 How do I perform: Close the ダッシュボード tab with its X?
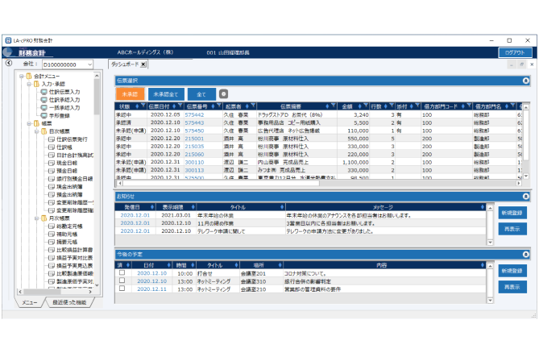pyautogui.click(x=143, y=64)
